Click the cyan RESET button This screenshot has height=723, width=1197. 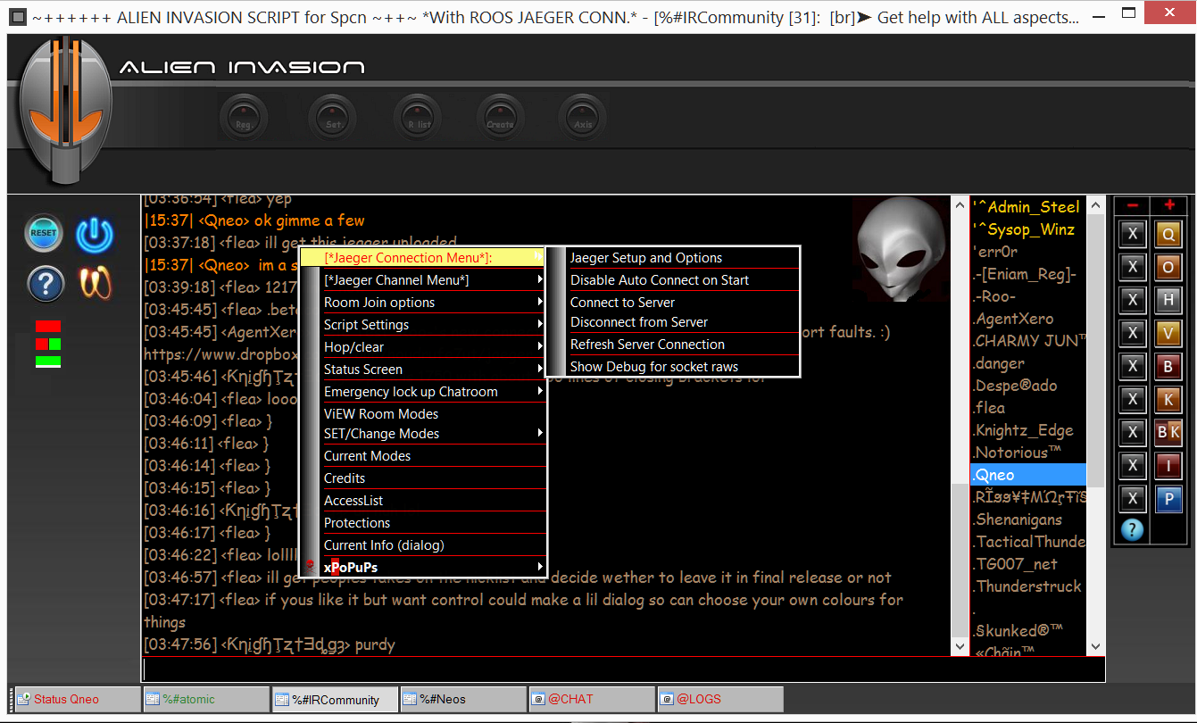[x=44, y=233]
